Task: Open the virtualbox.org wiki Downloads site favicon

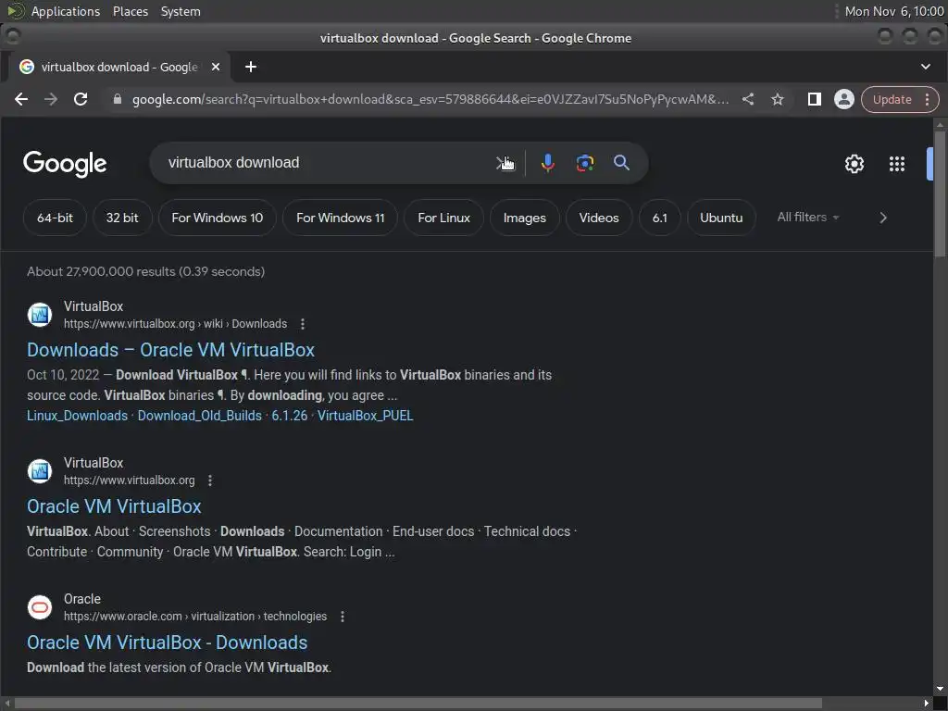Action: (x=40, y=315)
